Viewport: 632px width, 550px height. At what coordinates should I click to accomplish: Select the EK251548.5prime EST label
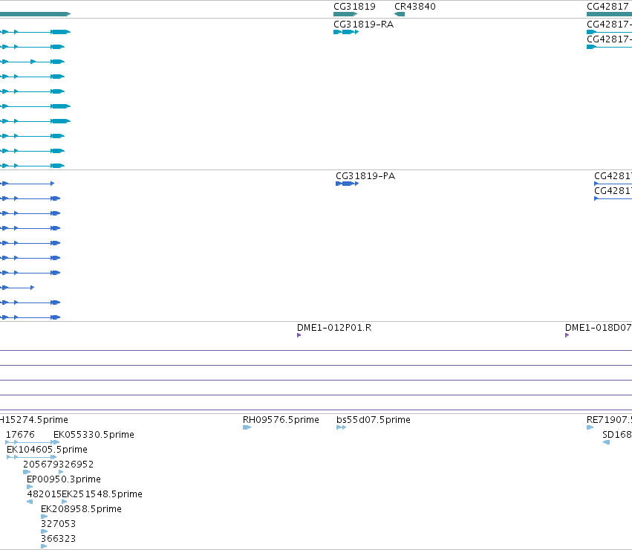point(102,494)
